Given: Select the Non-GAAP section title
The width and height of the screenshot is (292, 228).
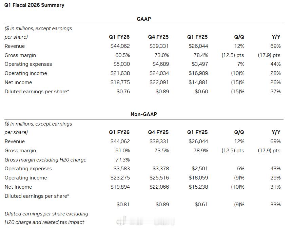Looking at the screenshot, I should tap(144, 114).
